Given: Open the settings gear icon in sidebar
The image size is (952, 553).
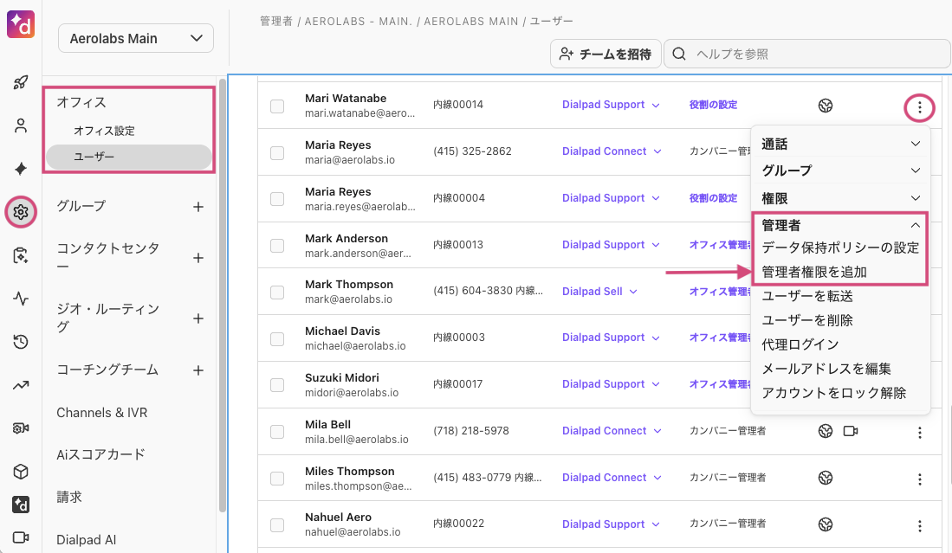Looking at the screenshot, I should (x=21, y=211).
